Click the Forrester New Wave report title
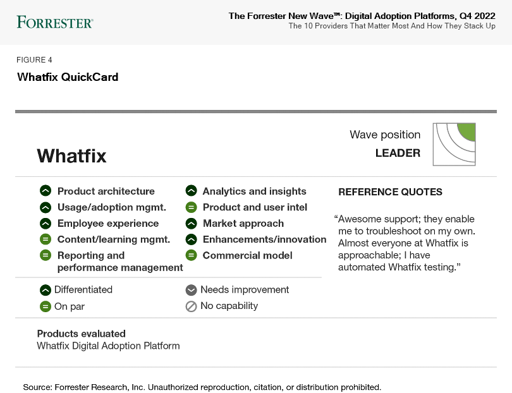The height and width of the screenshot is (393, 512). click(362, 16)
